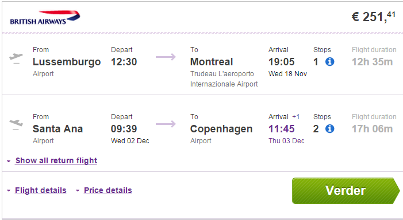Click the € 251,41 price
This screenshot has width=403, height=220.
pos(374,17)
